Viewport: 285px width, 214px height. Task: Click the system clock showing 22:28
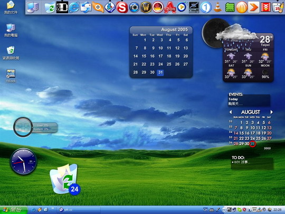click(278, 210)
